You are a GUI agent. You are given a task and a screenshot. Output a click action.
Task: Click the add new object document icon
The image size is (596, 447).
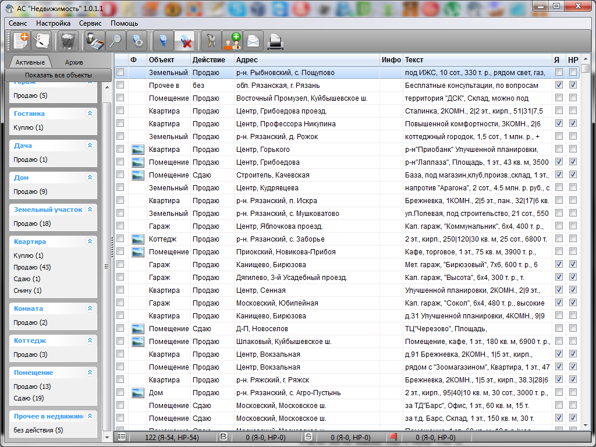pos(20,41)
